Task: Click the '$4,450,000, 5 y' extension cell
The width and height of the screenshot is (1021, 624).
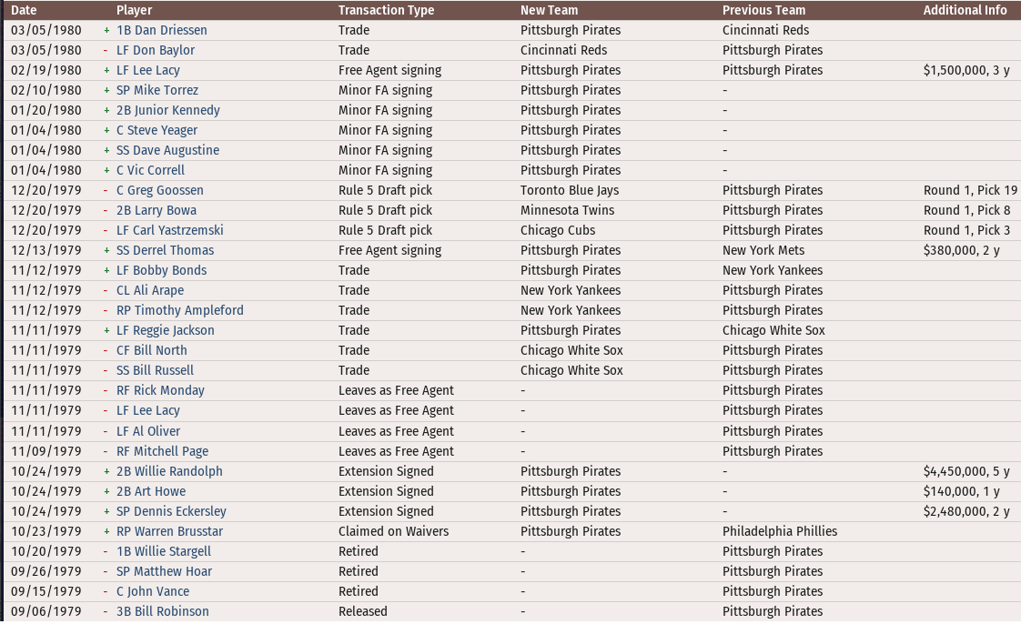Action: (966, 472)
